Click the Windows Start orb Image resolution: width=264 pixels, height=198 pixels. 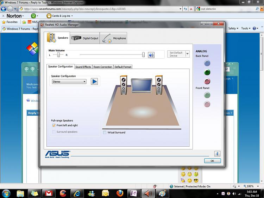click(6, 194)
